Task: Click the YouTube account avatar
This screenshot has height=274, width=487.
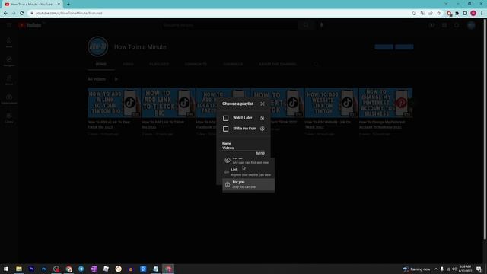Action: click(471, 25)
